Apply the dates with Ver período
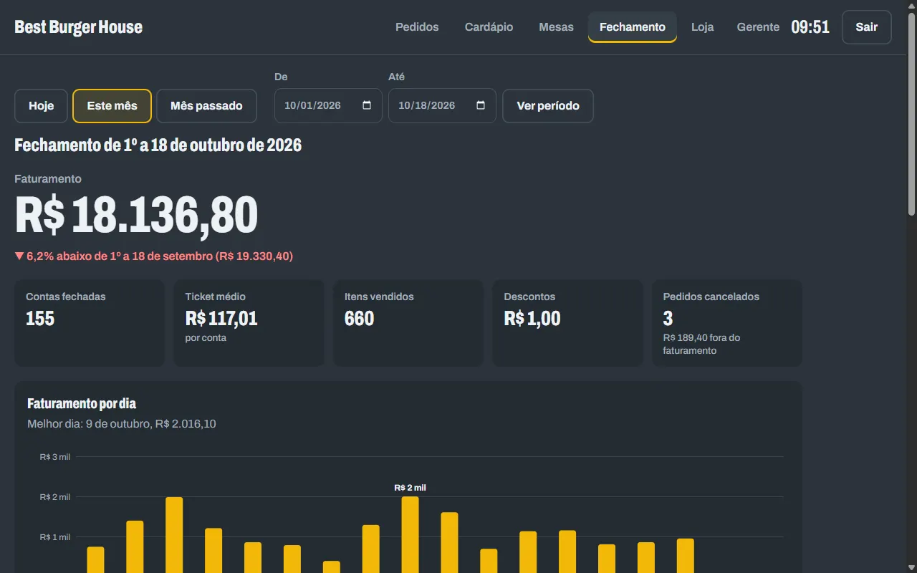This screenshot has width=917, height=573. (548, 106)
